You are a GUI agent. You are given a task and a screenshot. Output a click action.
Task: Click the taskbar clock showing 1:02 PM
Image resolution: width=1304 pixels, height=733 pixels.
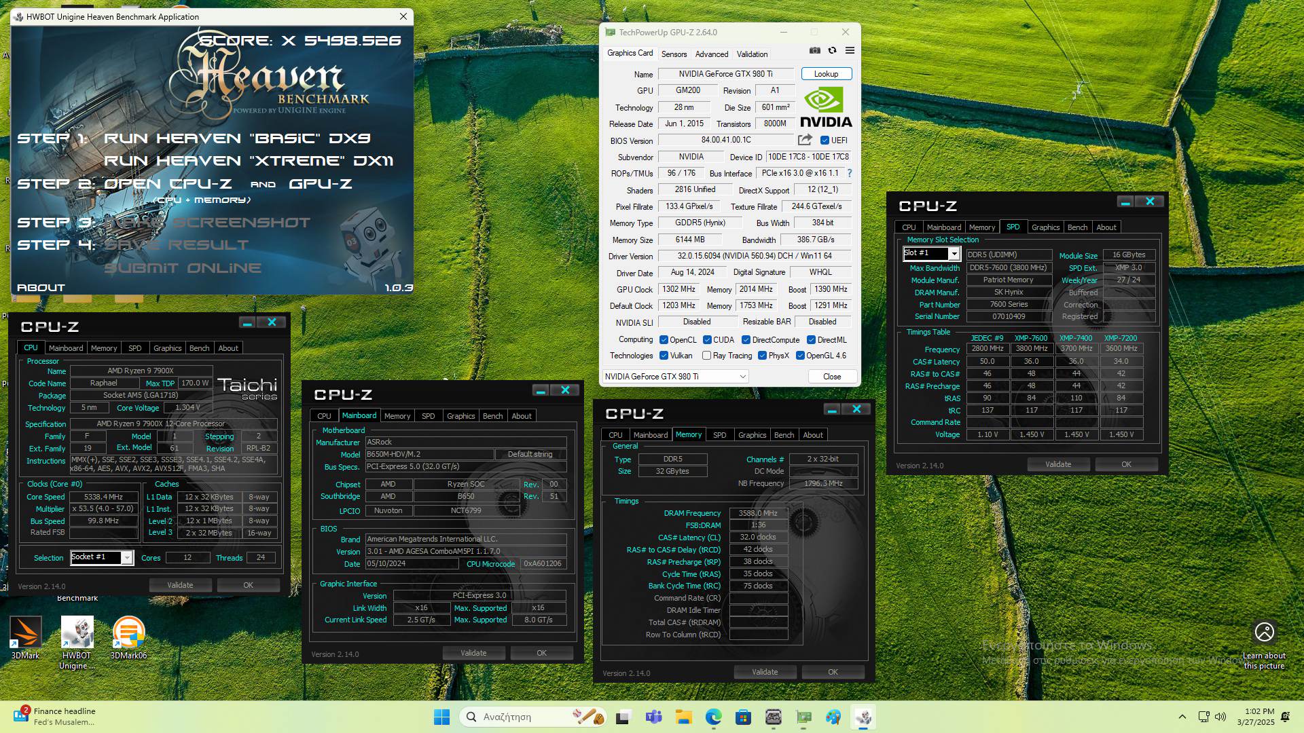pos(1255,717)
